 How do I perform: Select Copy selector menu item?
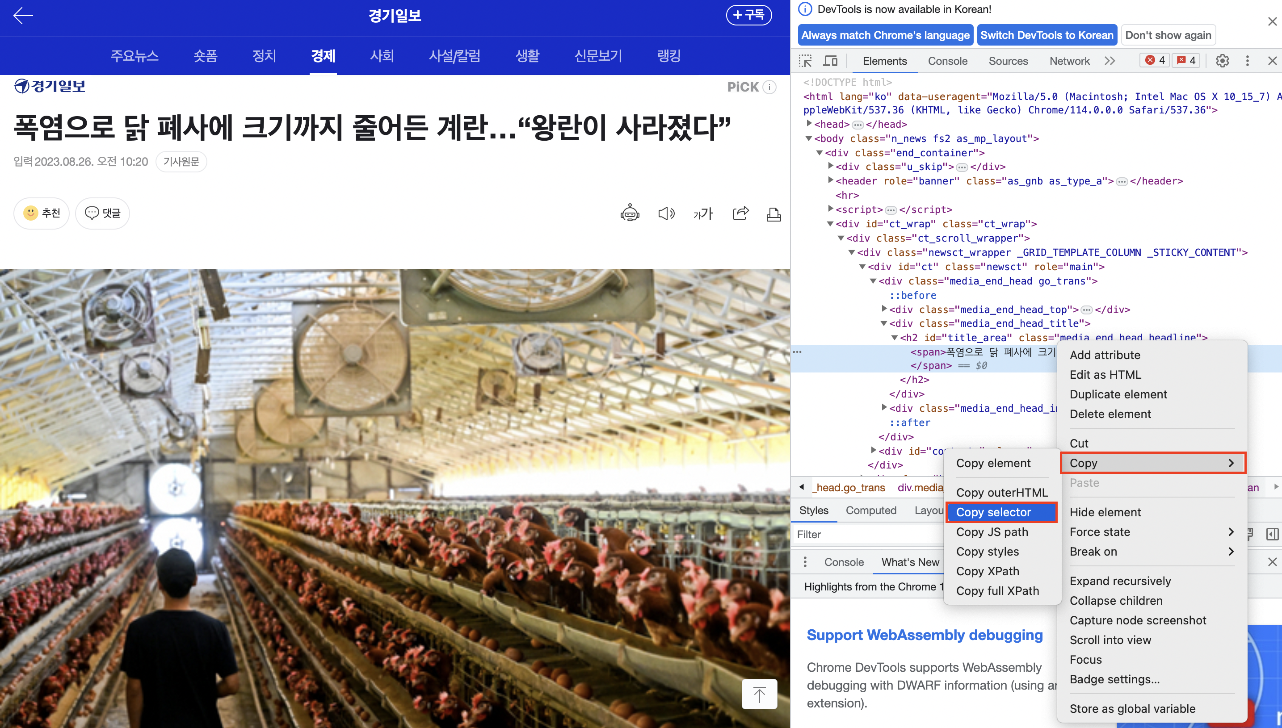(1001, 512)
